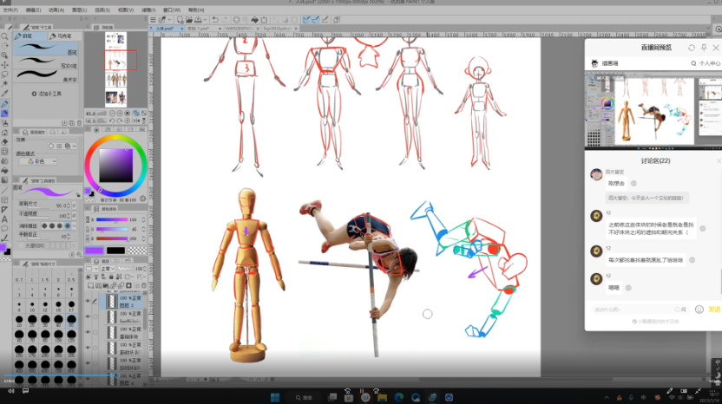Open Clip Studio dropdown arrow in command bar
The image size is (722, 404).
pyautogui.click(x=169, y=20)
